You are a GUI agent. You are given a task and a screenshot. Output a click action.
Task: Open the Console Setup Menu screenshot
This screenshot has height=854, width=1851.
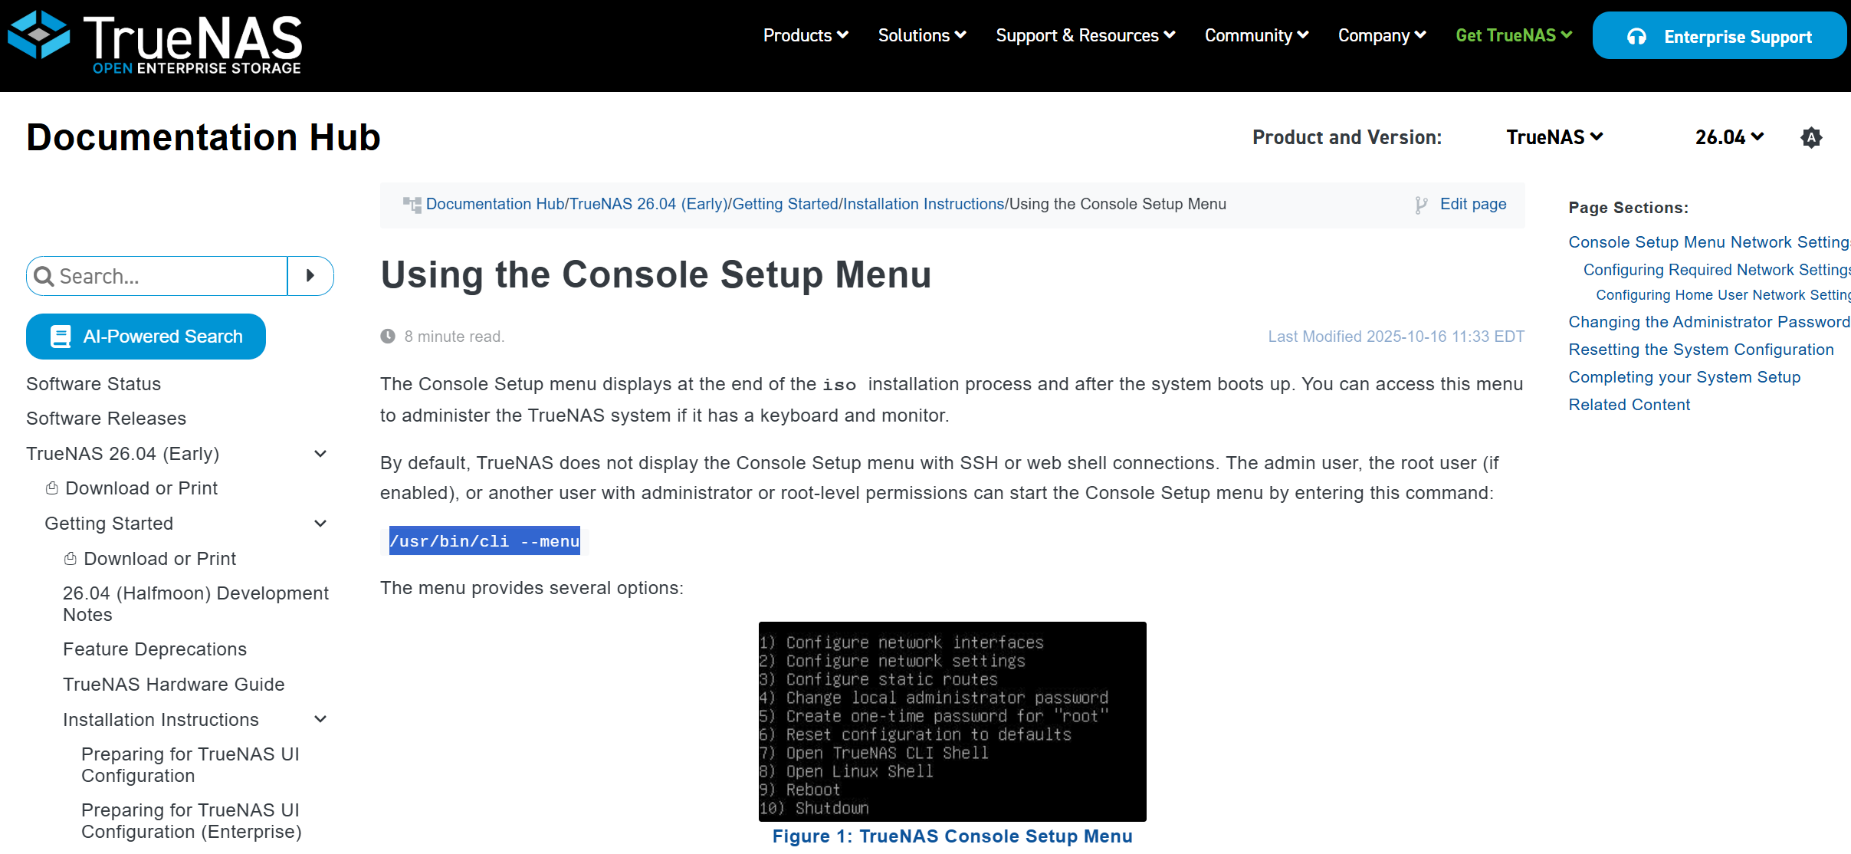[x=952, y=721]
